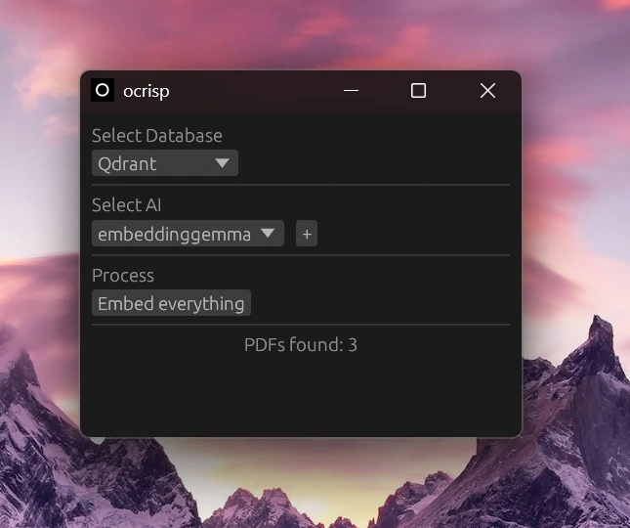
Task: Click the triangle arrow in the embeddinggemma selector
Action: click(268, 234)
